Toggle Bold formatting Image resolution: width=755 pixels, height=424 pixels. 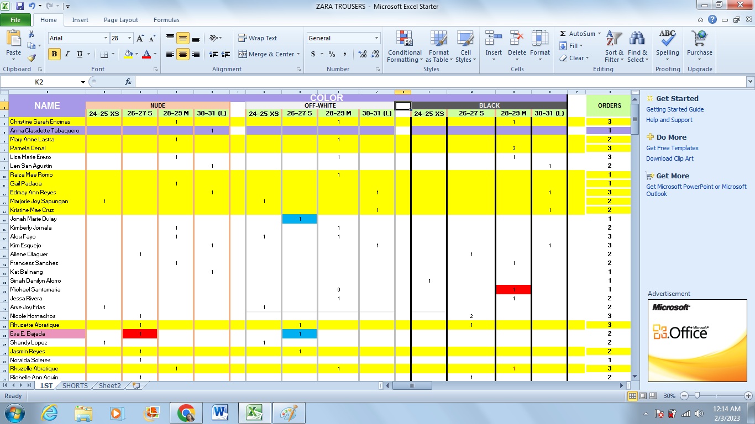pos(54,54)
